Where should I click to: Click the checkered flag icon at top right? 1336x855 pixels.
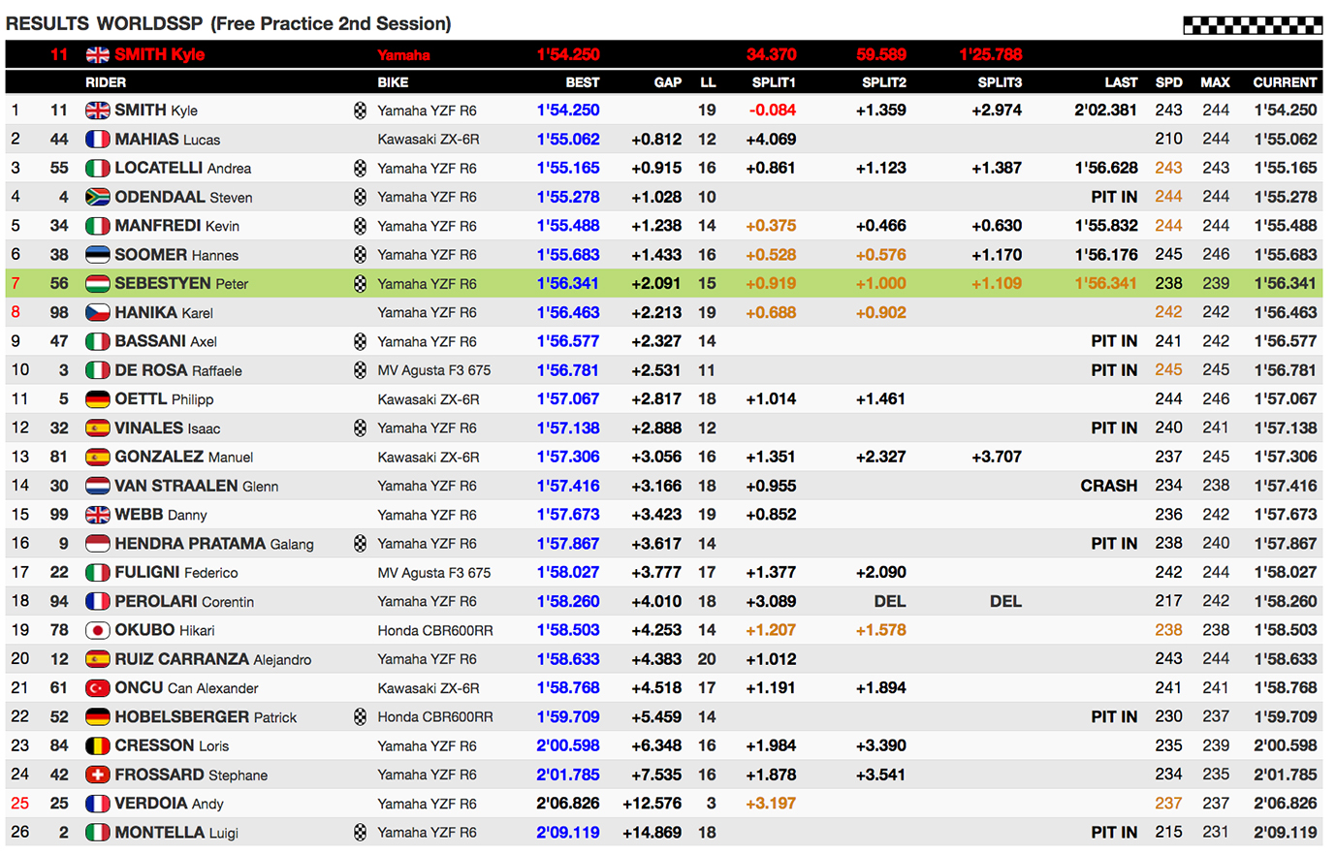click(1252, 25)
